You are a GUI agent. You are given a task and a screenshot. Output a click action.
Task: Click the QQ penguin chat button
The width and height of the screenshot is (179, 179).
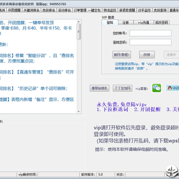pyautogui.click(x=173, y=88)
